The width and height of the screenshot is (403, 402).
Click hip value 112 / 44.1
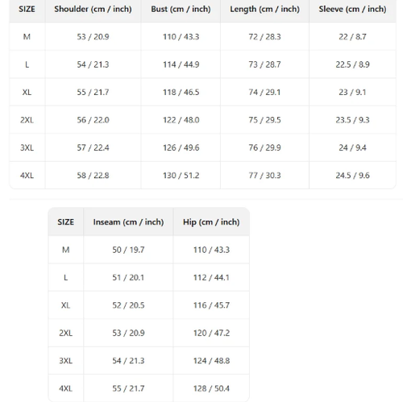click(x=211, y=277)
